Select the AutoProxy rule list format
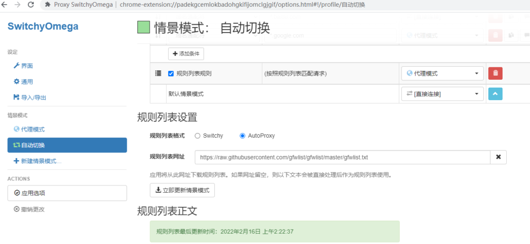530x244 pixels. point(242,136)
